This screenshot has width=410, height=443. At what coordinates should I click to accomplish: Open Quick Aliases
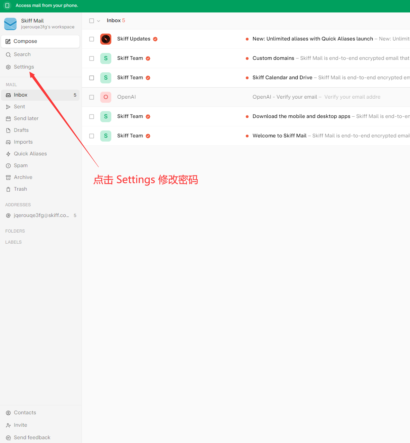40,154
